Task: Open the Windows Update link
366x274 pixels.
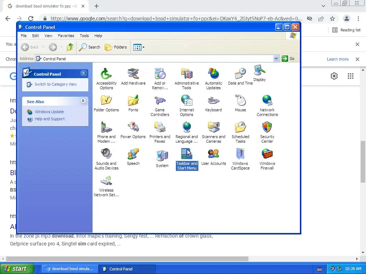Action: point(49,112)
